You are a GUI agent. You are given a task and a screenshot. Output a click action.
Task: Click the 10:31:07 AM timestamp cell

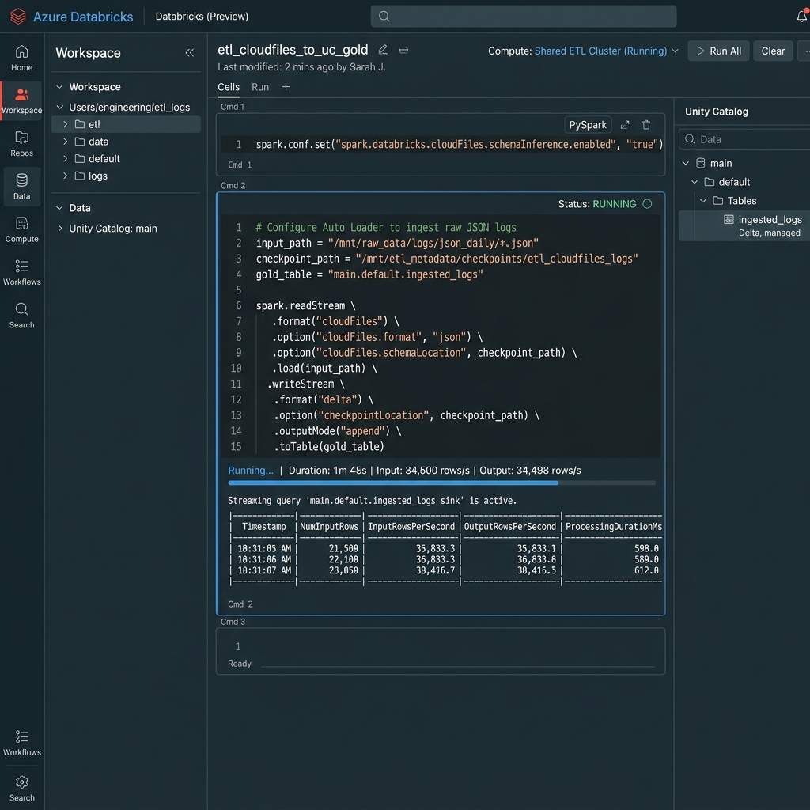(264, 571)
